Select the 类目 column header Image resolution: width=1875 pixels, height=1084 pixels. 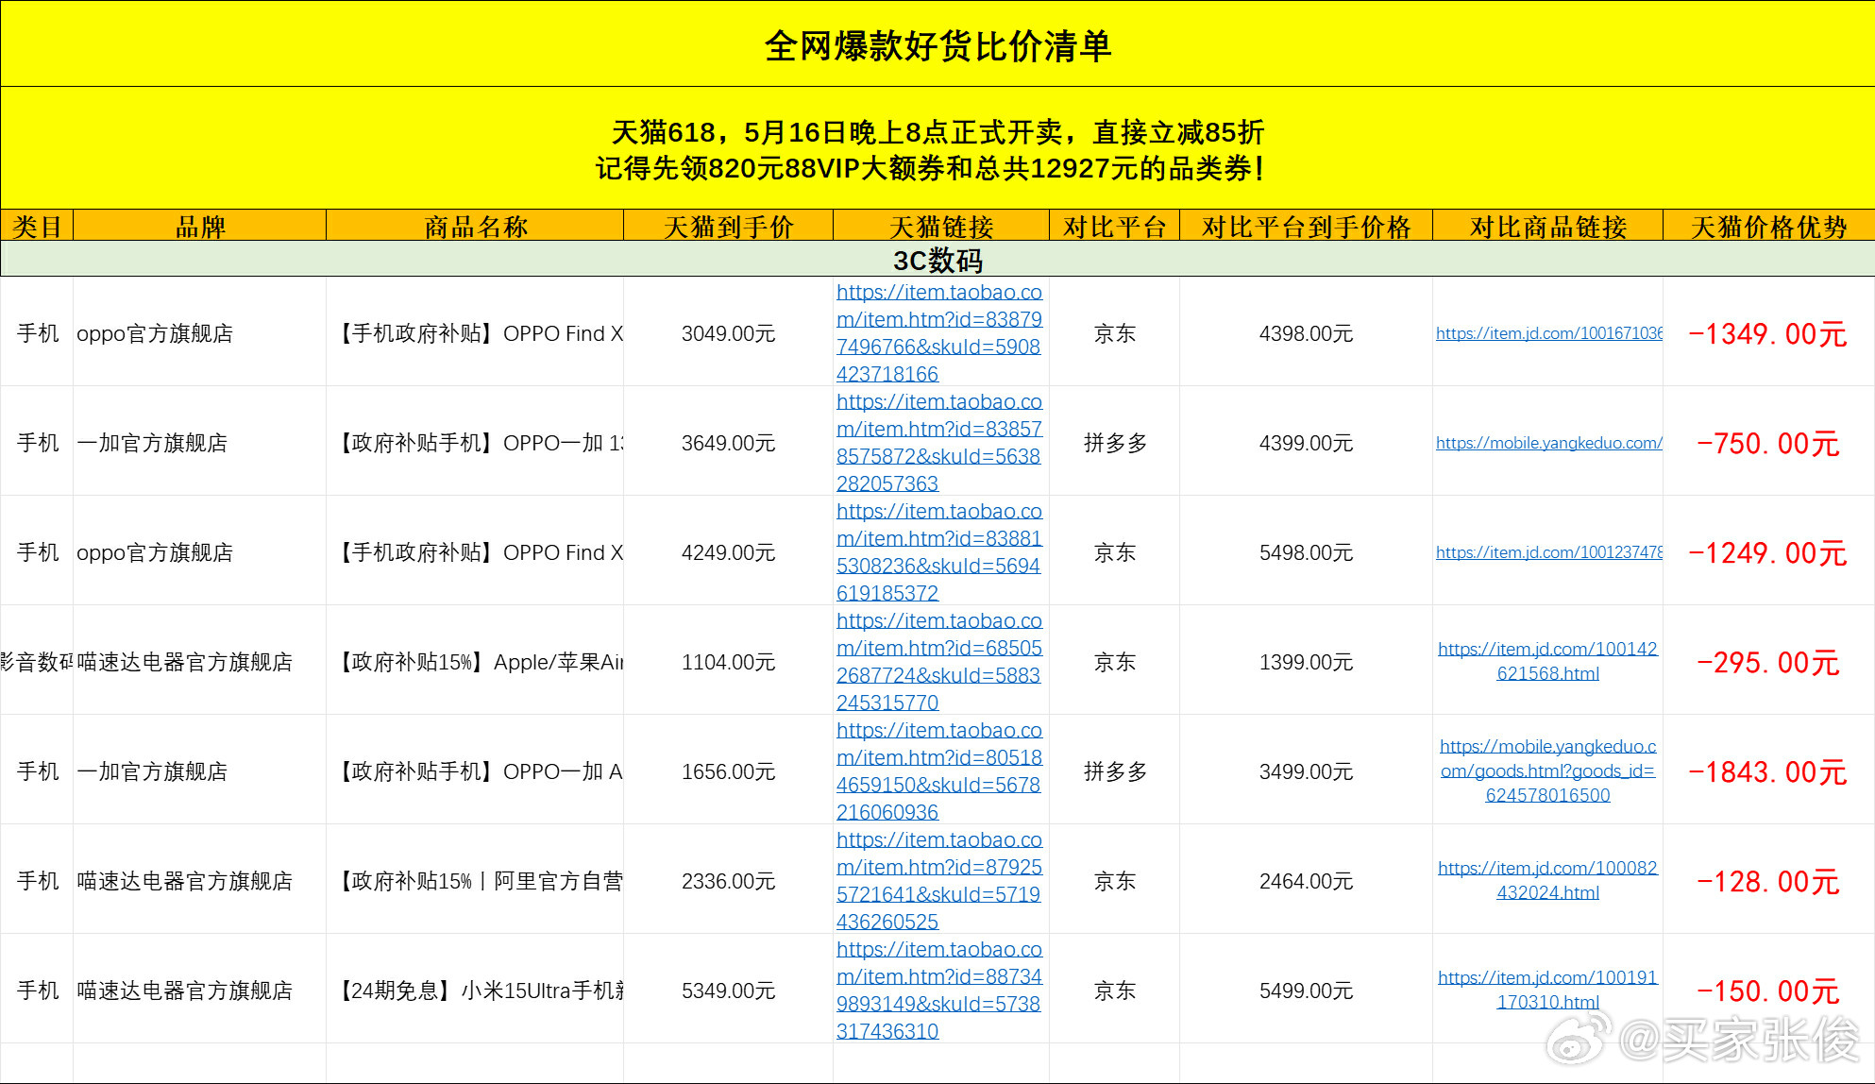click(x=37, y=227)
